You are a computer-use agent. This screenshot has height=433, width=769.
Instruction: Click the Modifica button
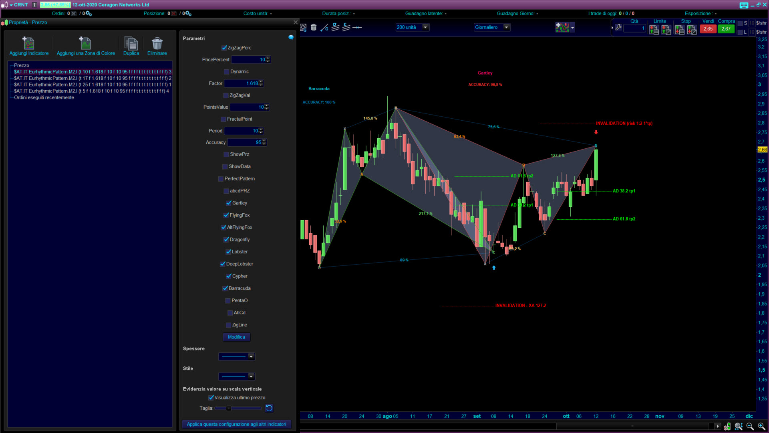click(x=236, y=337)
